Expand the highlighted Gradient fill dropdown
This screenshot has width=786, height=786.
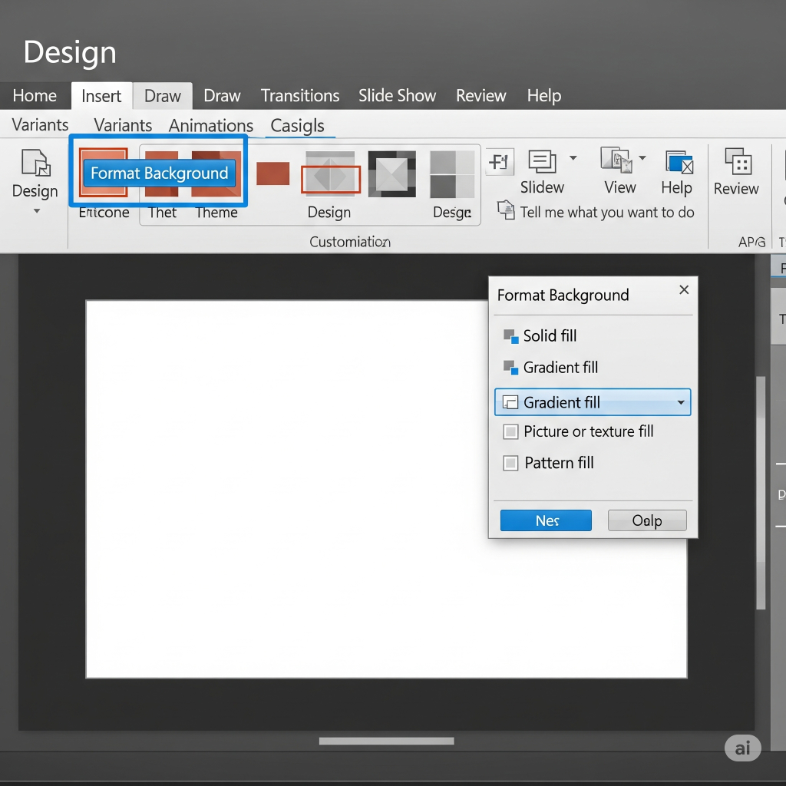[680, 403]
